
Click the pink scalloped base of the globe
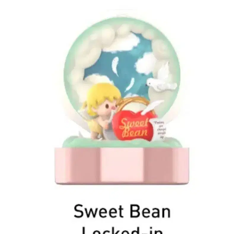click(x=122, y=166)
